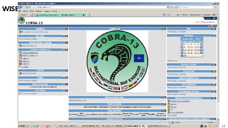Select September 16 in the calendar
This screenshot has height=128, width=228.
click(x=185, y=50)
